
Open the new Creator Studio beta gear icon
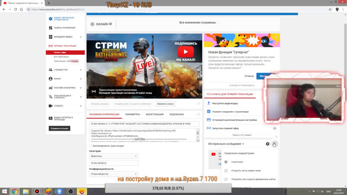click(x=50, y=19)
